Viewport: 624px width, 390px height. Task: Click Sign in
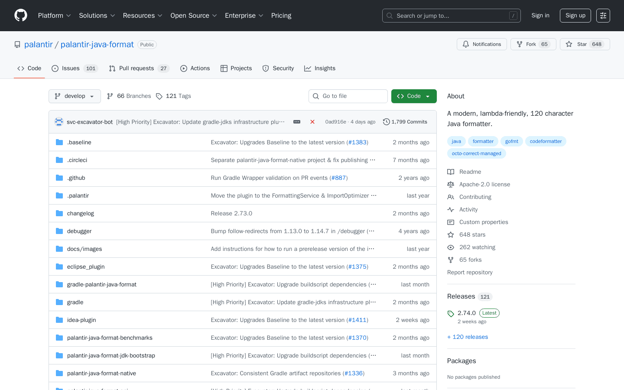540,16
